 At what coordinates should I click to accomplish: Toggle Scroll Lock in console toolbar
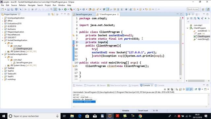click(x=180, y=89)
